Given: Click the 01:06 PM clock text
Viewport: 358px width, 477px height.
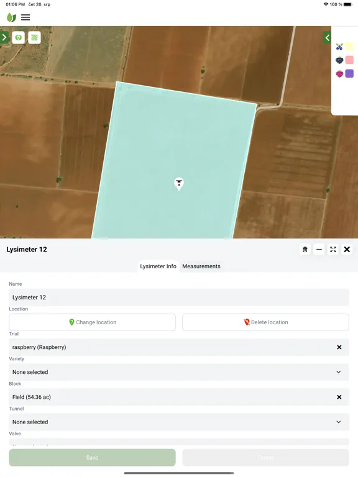Looking at the screenshot, I should coord(15,4).
